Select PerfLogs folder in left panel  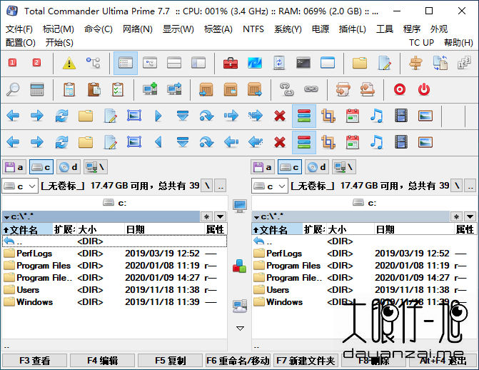[x=114, y=254]
